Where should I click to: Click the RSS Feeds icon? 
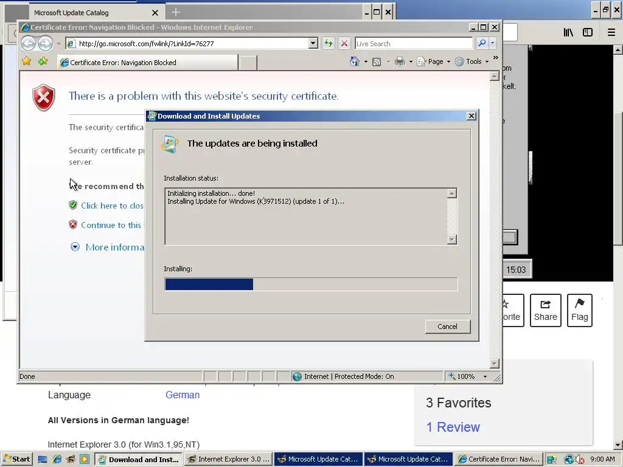(x=377, y=61)
